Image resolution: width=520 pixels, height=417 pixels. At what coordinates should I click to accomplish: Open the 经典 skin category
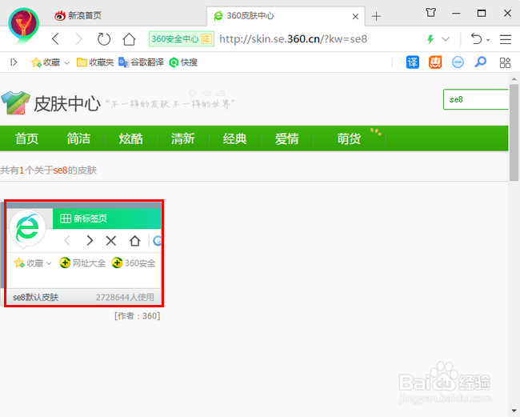(234, 138)
